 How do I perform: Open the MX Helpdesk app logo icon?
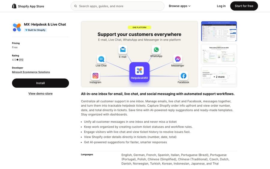(17, 27)
